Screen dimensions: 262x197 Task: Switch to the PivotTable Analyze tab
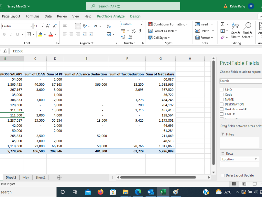[111, 16]
